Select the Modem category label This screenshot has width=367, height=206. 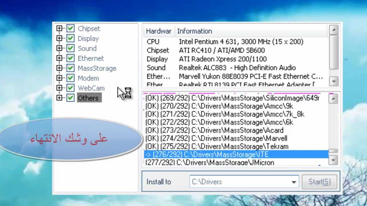point(88,78)
